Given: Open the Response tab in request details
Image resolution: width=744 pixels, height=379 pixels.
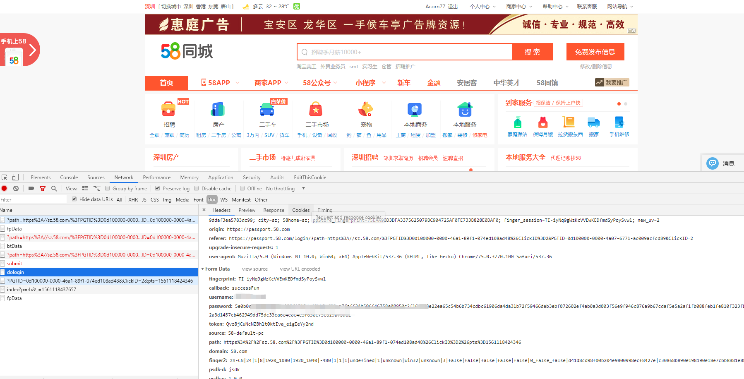Looking at the screenshot, I should tap(274, 210).
